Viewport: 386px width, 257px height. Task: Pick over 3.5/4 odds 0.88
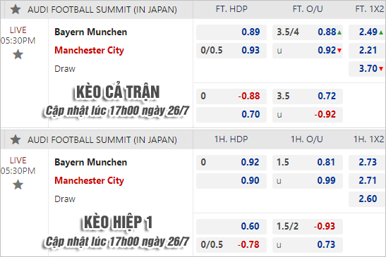[308, 32]
